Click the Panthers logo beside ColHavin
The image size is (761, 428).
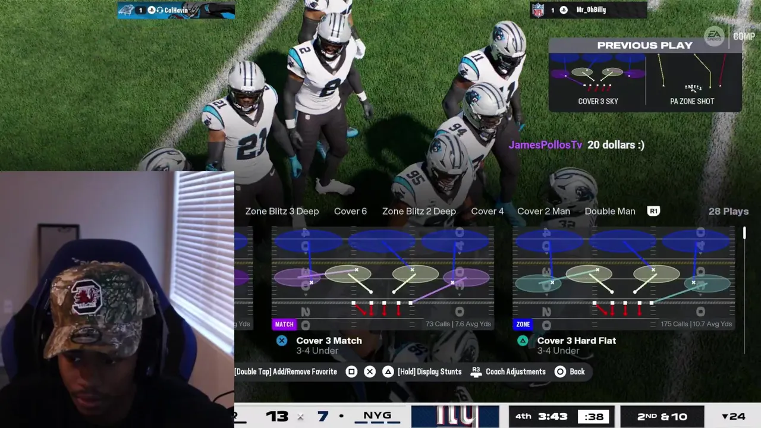pyautogui.click(x=126, y=10)
